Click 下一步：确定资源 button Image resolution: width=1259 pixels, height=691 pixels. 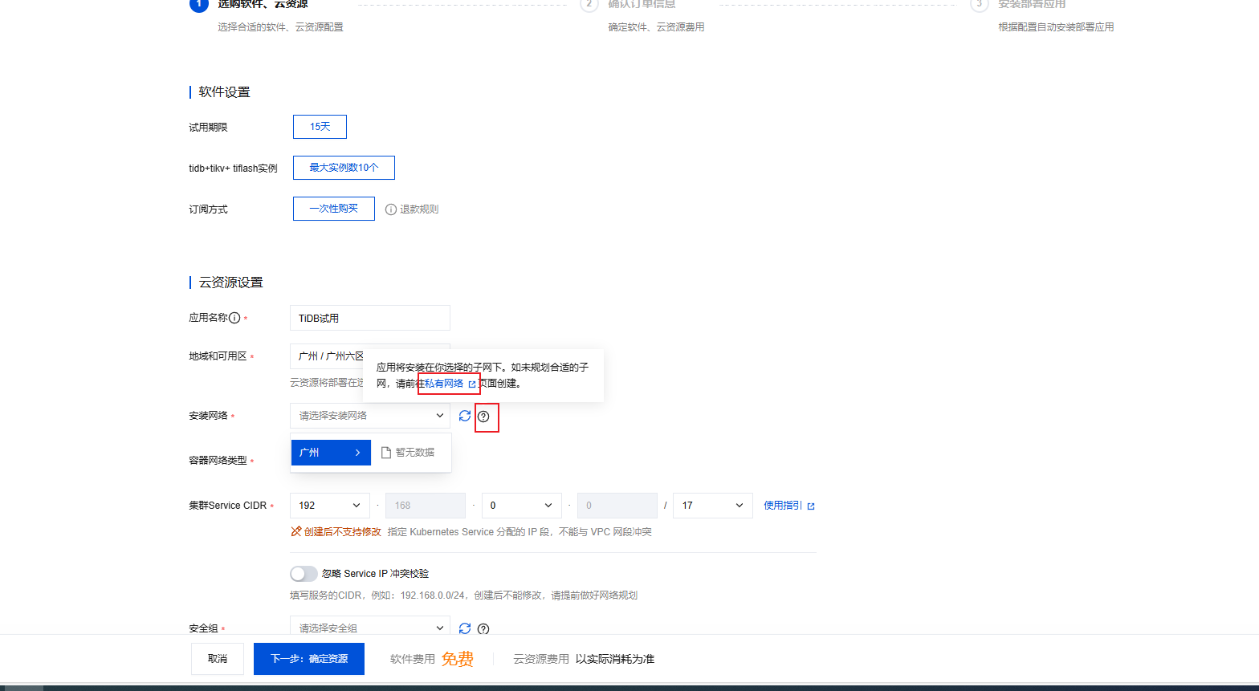[308, 659]
